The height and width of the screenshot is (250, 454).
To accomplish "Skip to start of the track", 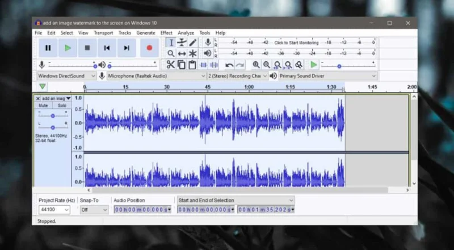I will click(x=107, y=48).
